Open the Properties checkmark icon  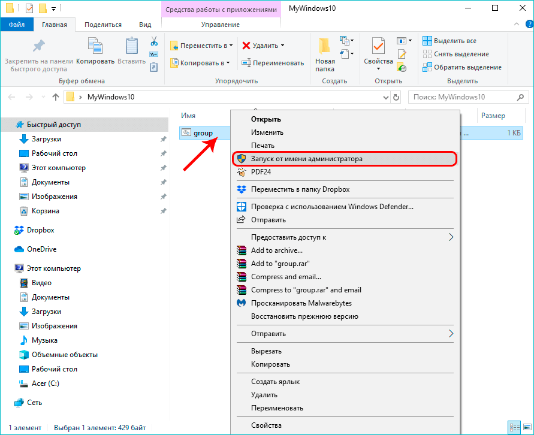[x=378, y=46]
